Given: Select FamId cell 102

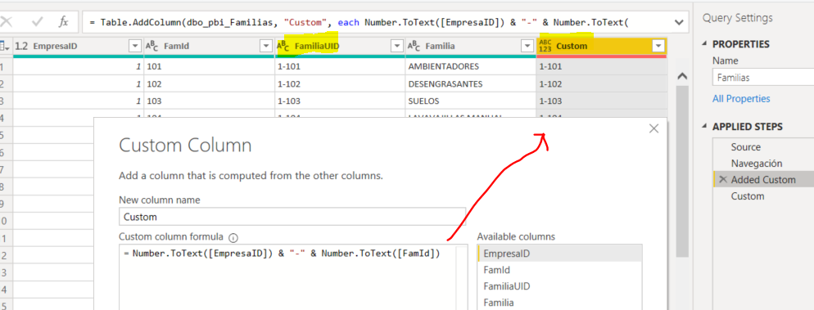Looking at the screenshot, I should point(209,83).
